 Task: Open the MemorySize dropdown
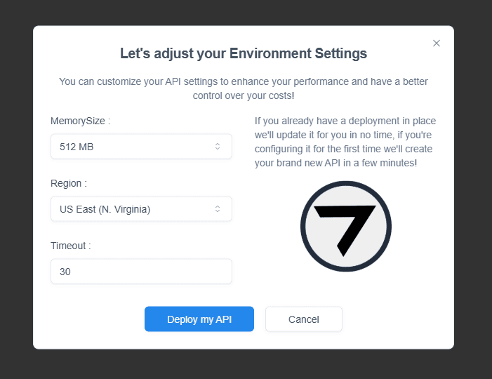[141, 147]
